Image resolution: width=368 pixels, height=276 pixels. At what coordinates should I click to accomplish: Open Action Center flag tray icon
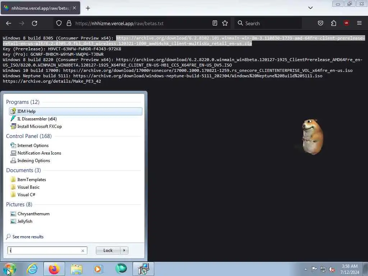[314, 269]
